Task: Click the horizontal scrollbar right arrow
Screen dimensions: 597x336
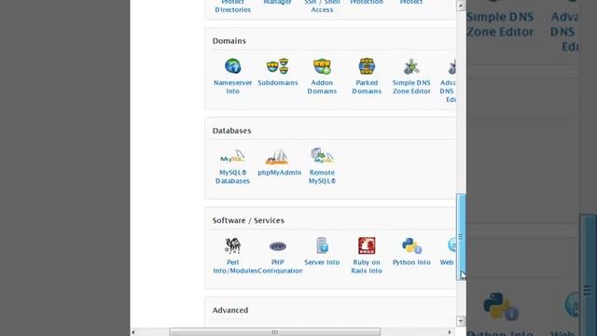Action: click(450, 332)
